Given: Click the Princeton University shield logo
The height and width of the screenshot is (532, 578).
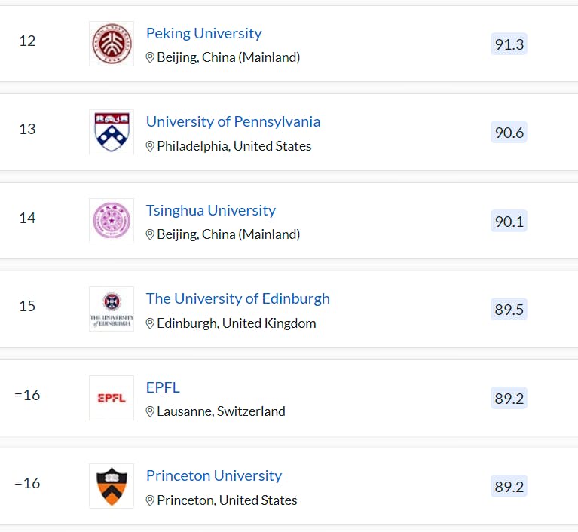Looking at the screenshot, I should coord(111,486).
